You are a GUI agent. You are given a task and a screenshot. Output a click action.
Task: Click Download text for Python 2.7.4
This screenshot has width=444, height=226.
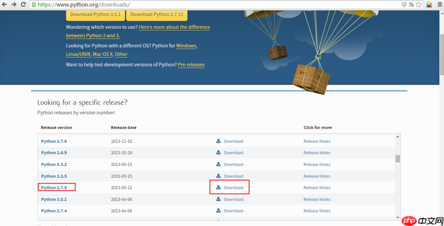coord(234,211)
